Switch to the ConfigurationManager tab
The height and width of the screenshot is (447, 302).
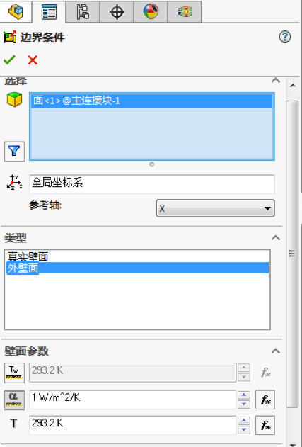[x=83, y=11]
